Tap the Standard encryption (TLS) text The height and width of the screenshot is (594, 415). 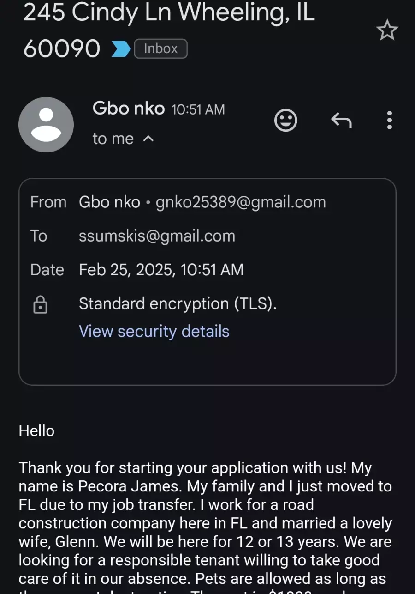coord(178,304)
